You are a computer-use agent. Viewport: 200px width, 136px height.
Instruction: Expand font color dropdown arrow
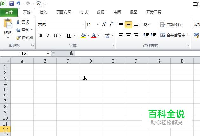click(x=98, y=35)
